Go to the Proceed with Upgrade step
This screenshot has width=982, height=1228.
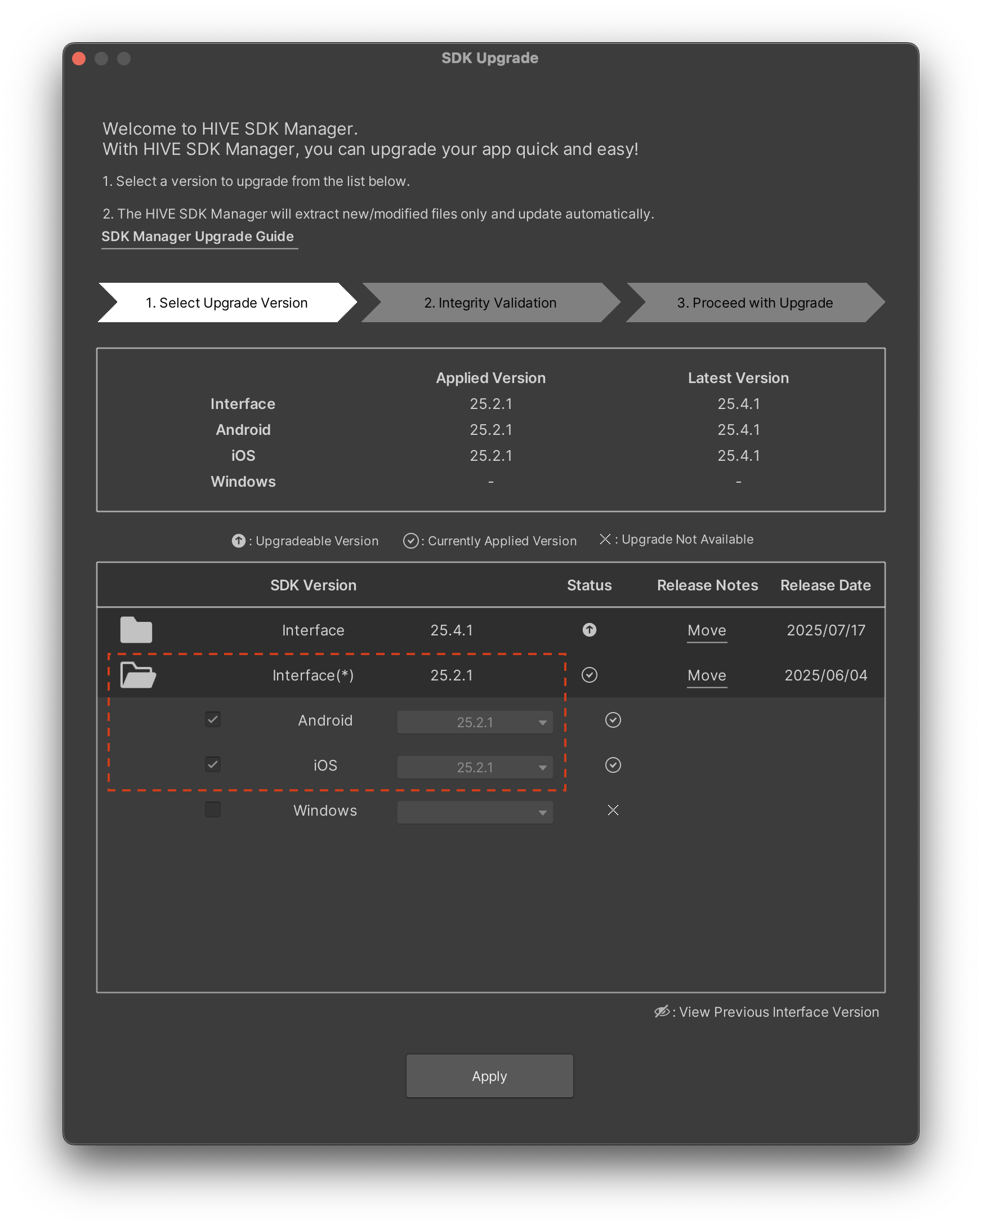tap(755, 303)
